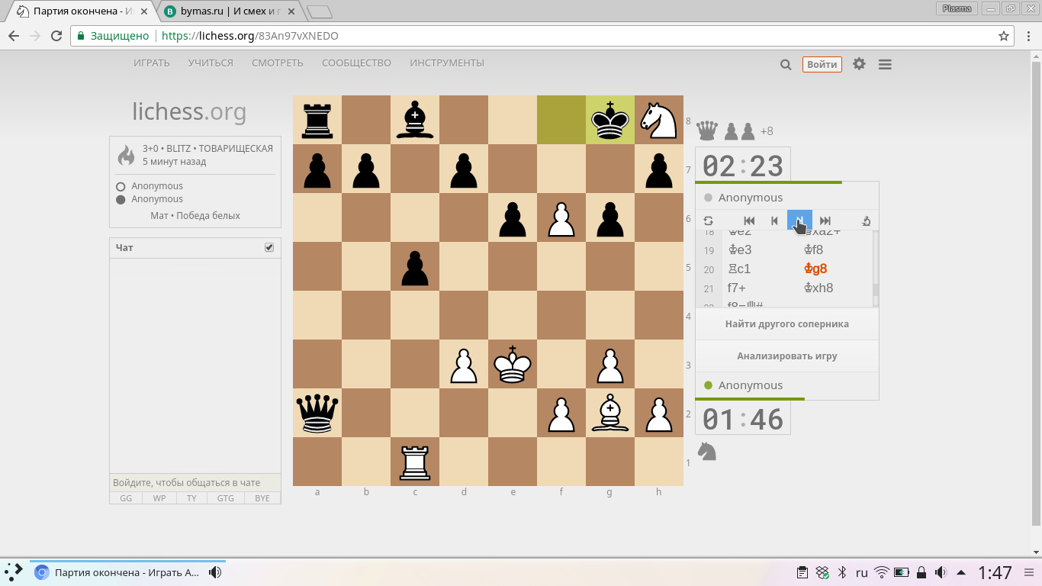Open the ИНСТРУМЕНТЫ menu
Screen dimensions: 1042x586
point(447,63)
